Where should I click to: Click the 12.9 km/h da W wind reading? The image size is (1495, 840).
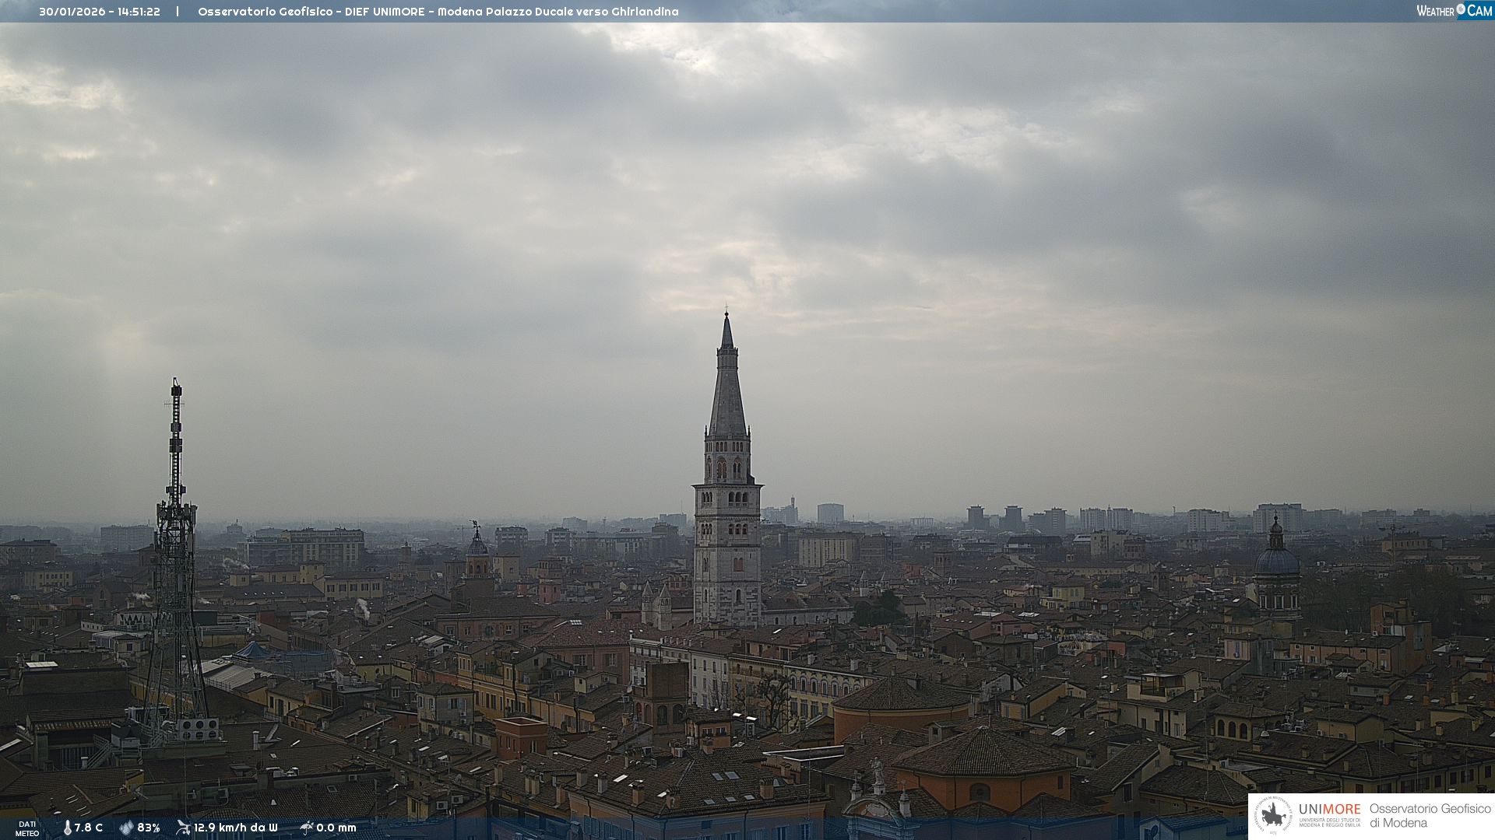pos(235,828)
